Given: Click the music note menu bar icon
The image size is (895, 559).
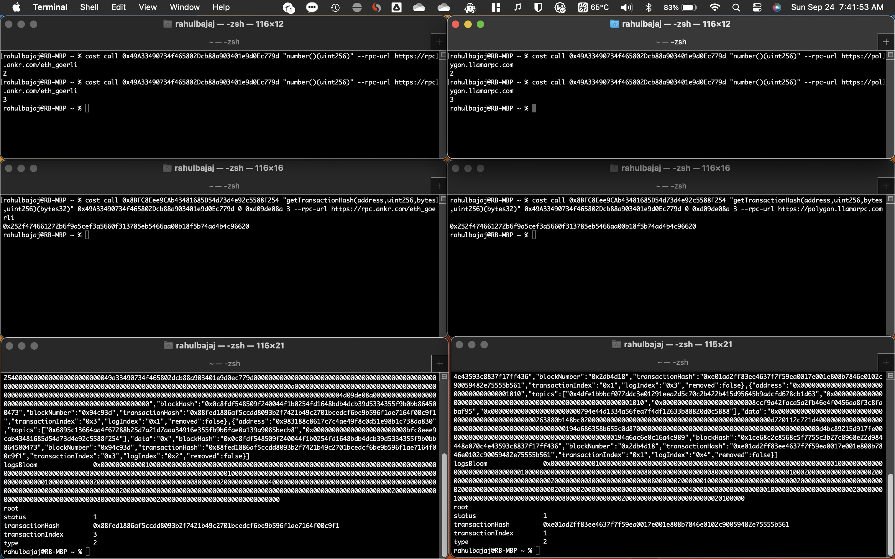Looking at the screenshot, I should coord(517,7).
